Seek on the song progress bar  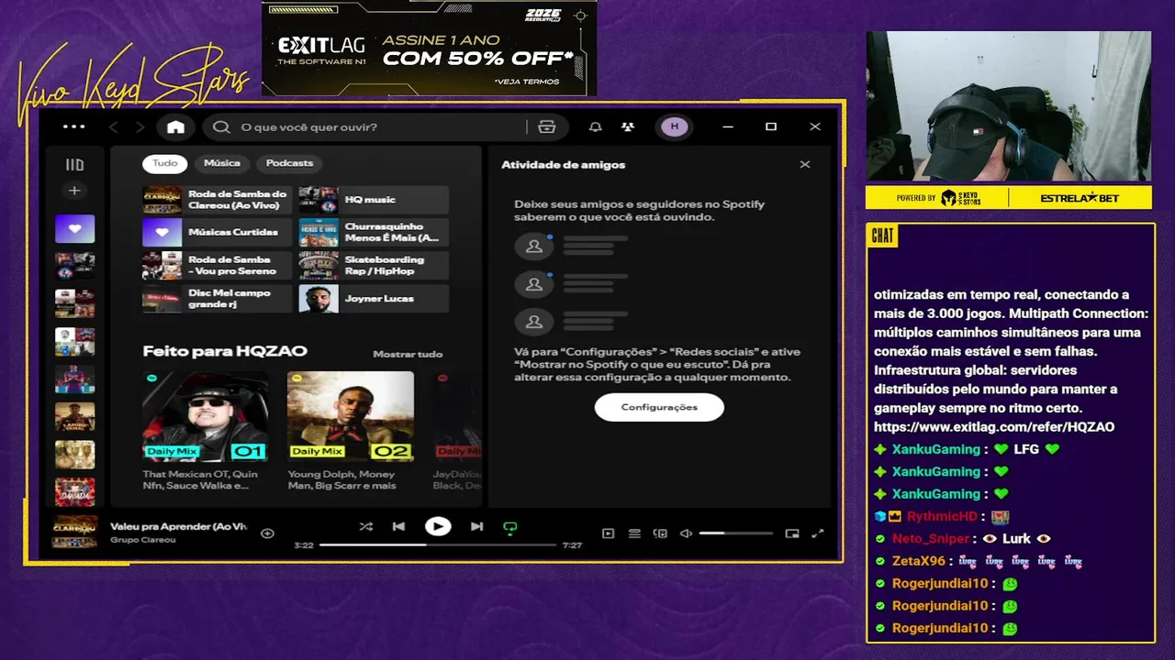[438, 545]
